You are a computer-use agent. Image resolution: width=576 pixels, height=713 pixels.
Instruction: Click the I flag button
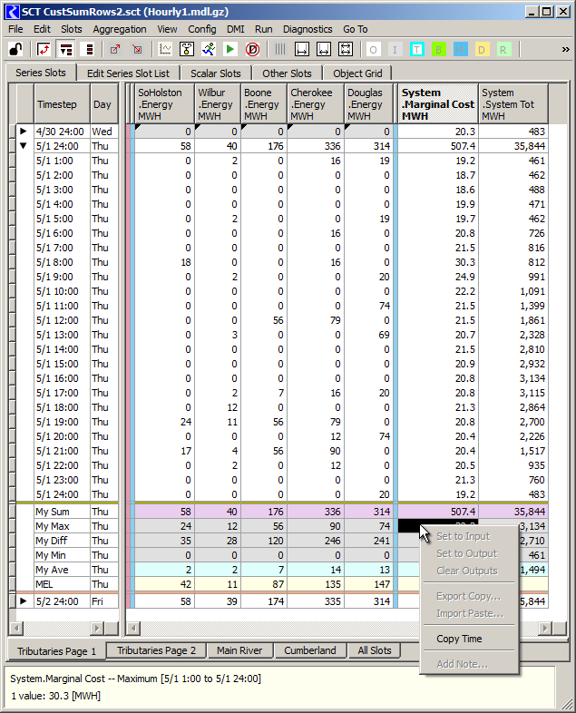(x=395, y=49)
